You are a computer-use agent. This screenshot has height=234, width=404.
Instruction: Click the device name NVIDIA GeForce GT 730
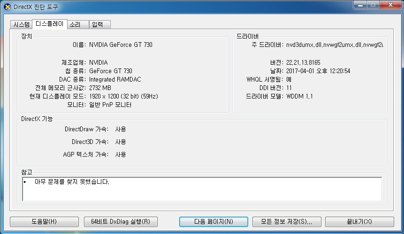(121, 45)
